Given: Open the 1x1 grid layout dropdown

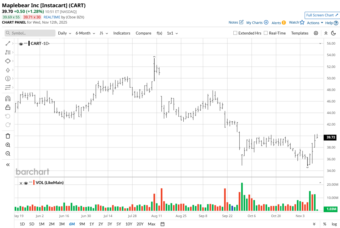Looking at the screenshot, I should pyautogui.click(x=172, y=33).
